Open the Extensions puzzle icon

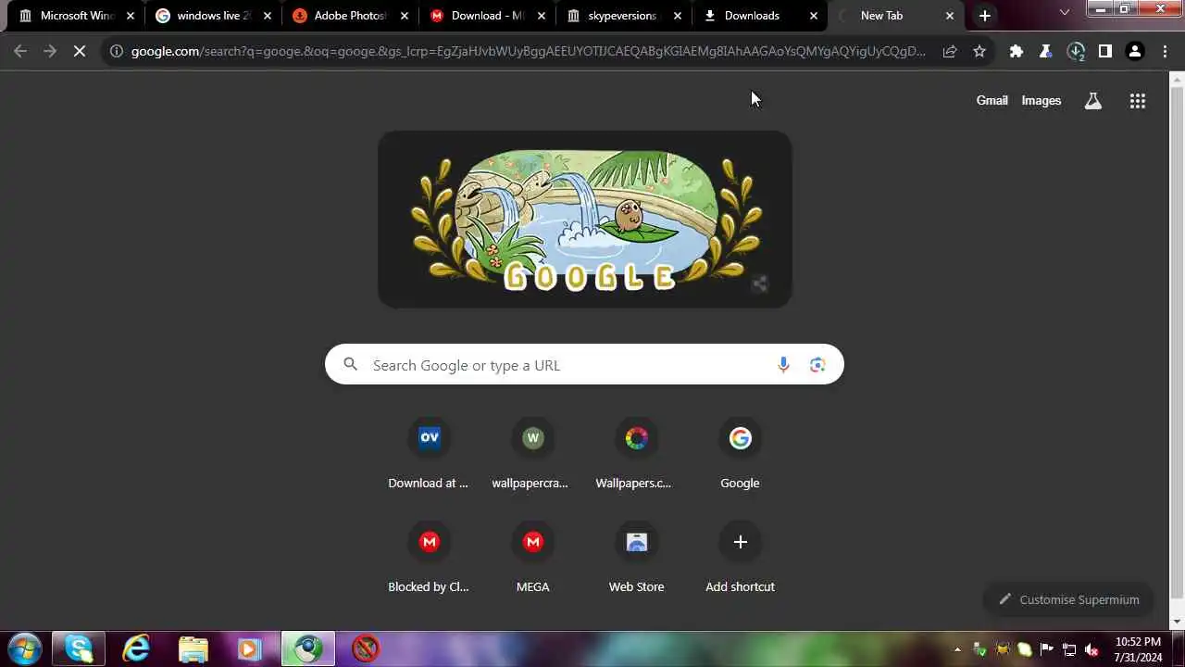point(1017,51)
